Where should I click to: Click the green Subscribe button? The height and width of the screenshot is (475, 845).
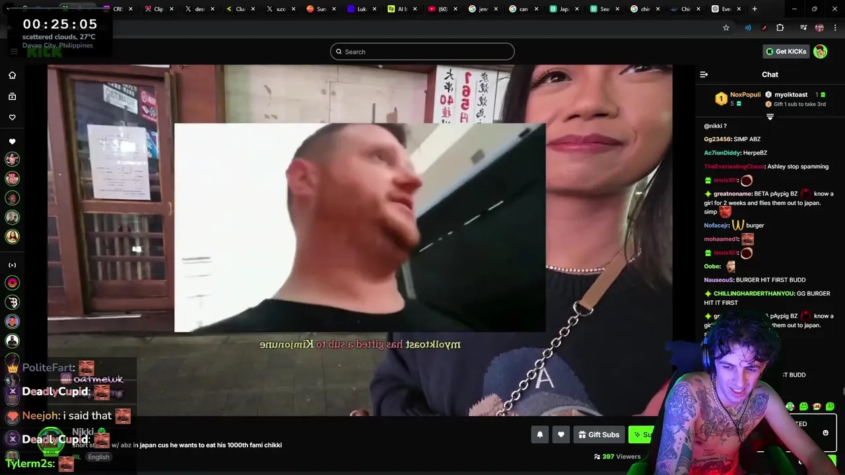pos(642,434)
